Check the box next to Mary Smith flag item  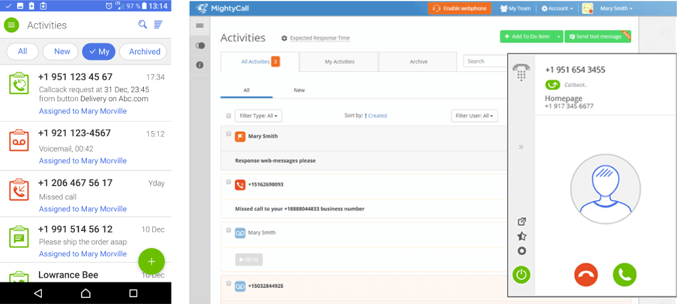(x=228, y=134)
